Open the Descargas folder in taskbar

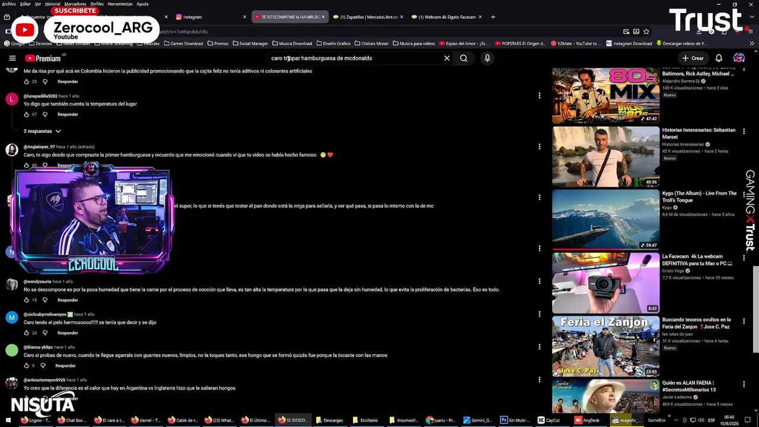[x=330, y=420]
